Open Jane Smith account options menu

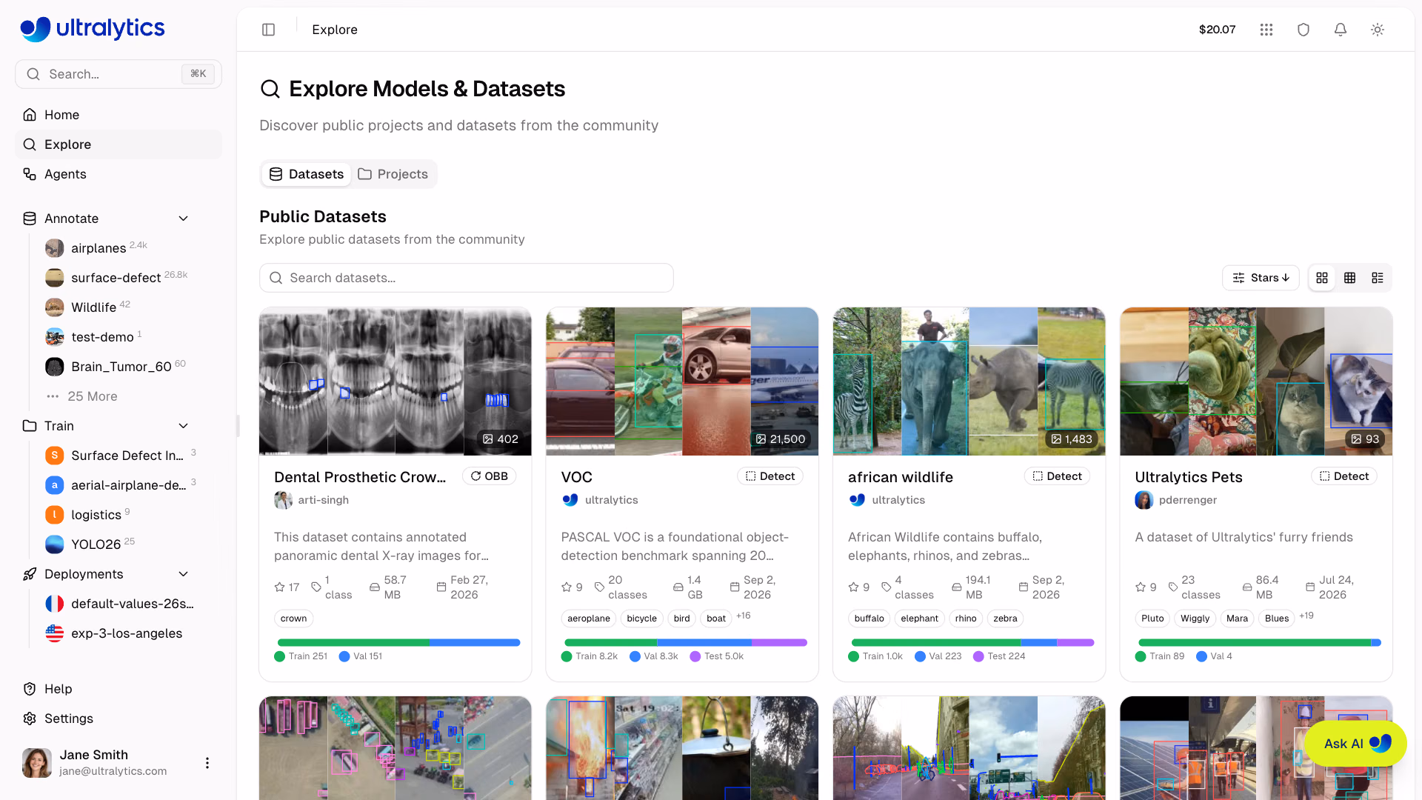[x=207, y=763]
